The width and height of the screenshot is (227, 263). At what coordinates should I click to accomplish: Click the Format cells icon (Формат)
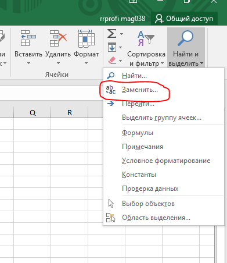coord(87,38)
